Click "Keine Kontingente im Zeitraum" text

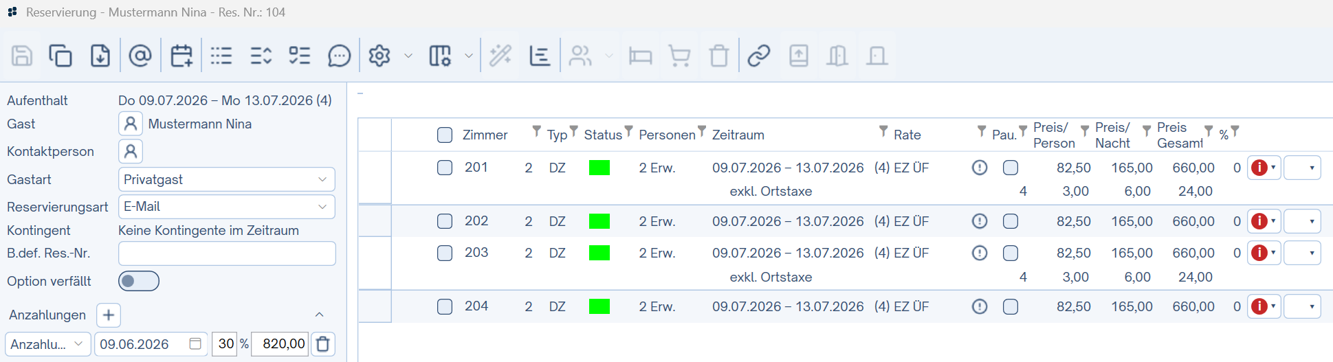tap(208, 231)
